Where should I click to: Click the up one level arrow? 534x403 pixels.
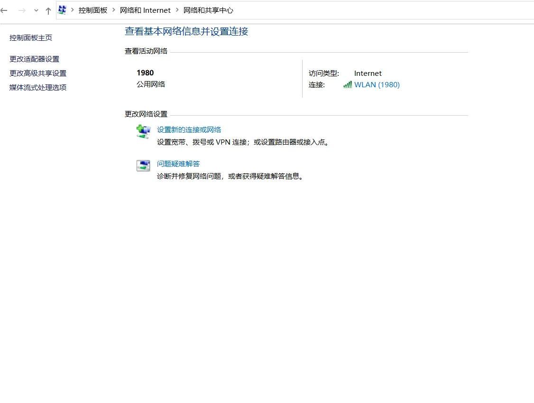point(48,10)
